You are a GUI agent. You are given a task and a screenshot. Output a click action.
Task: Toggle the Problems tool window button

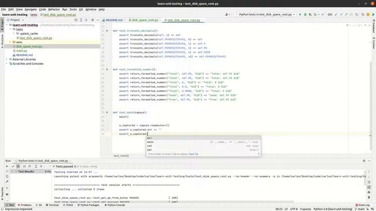tap(25, 205)
